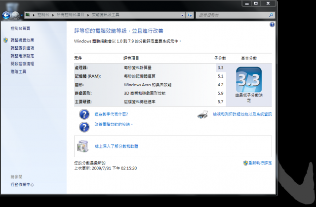This screenshot has width=316, height=207.
Task: Click the graphics subscore 4.2
Action: (221, 85)
